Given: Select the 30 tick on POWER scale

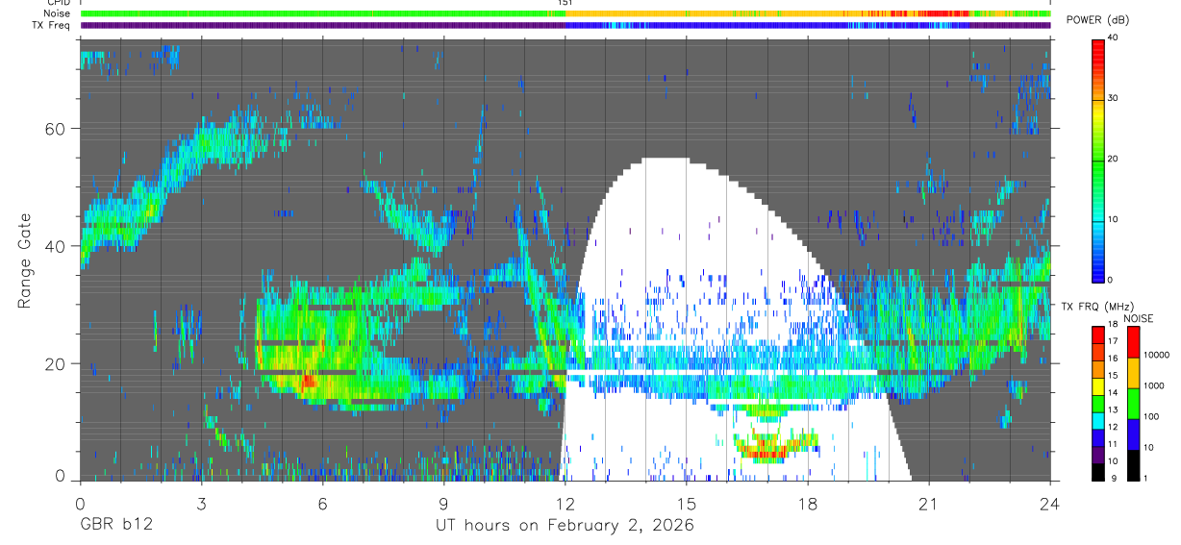Looking at the screenshot, I should click(x=1115, y=99).
